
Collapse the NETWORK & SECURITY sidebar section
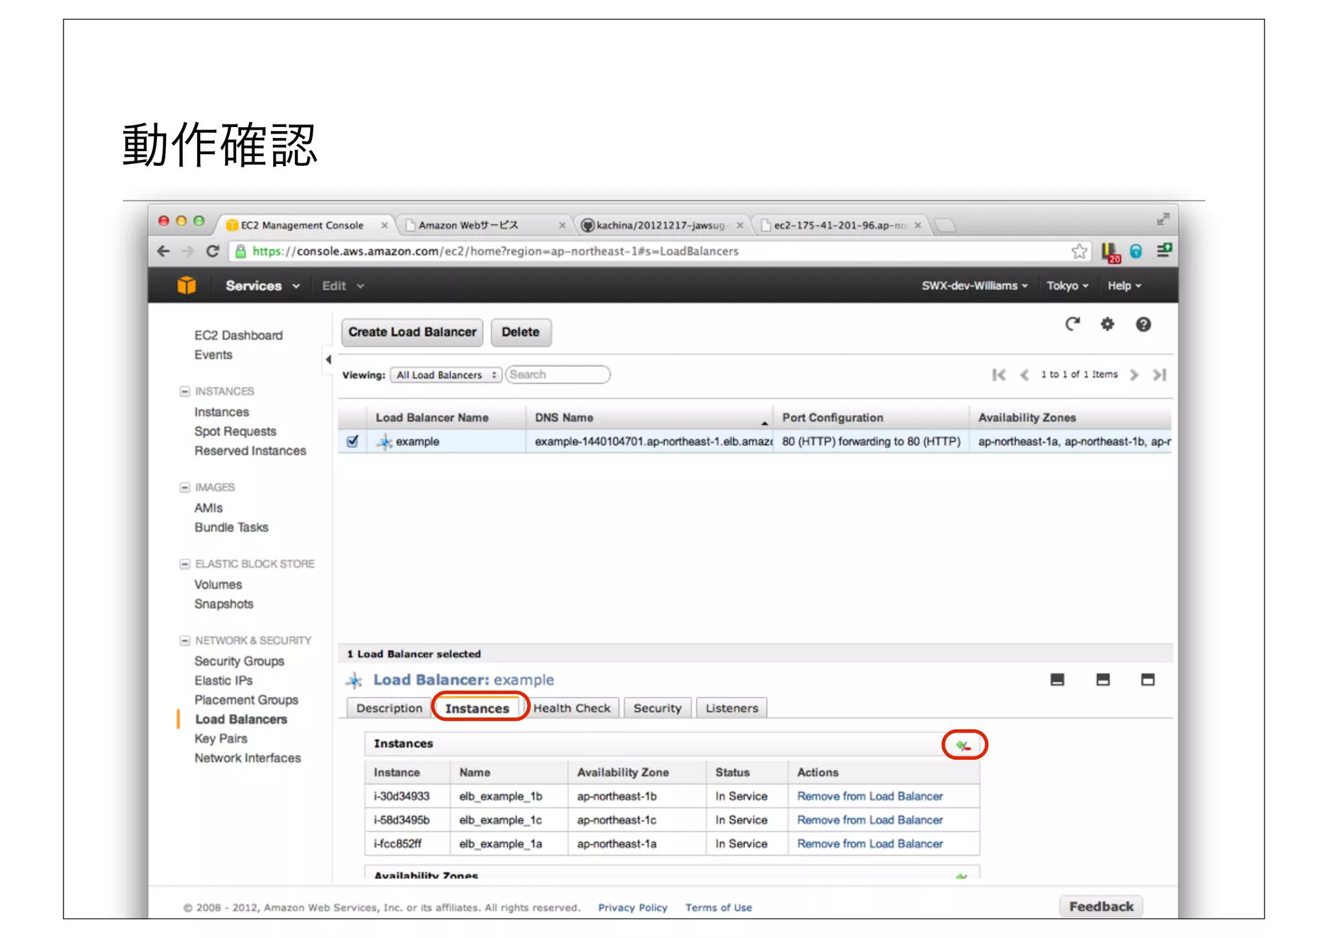tap(185, 640)
